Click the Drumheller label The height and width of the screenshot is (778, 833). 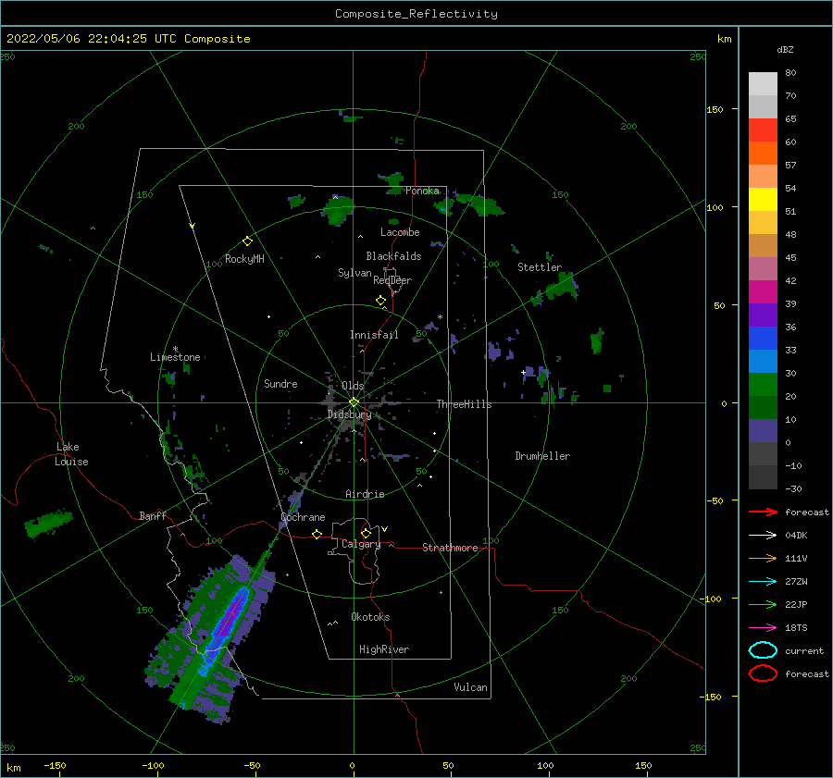(542, 456)
